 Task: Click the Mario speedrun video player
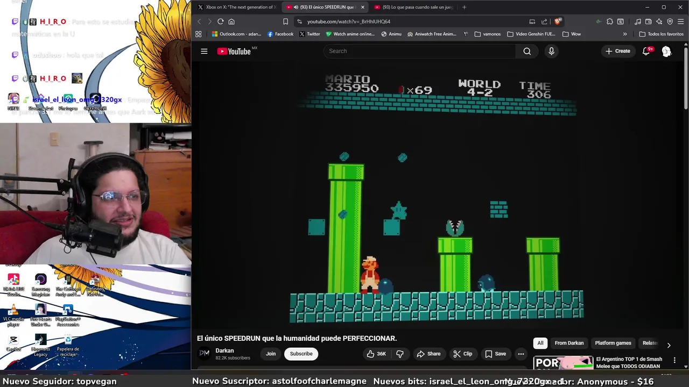point(437,195)
